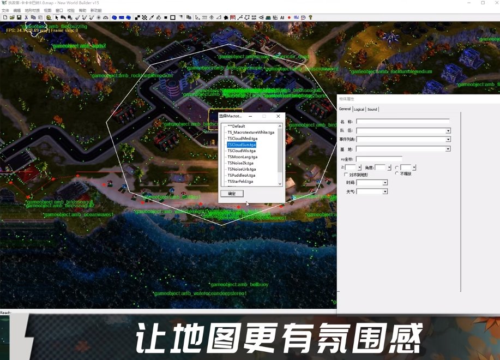Open the scale value dropdown beside the radio button
Image resolution: width=500 pixels, height=360 pixels.
(x=414, y=167)
